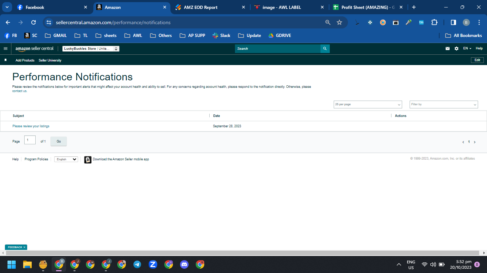The height and width of the screenshot is (273, 487).
Task: Open the GDRIVE bookmark
Action: 280,36
